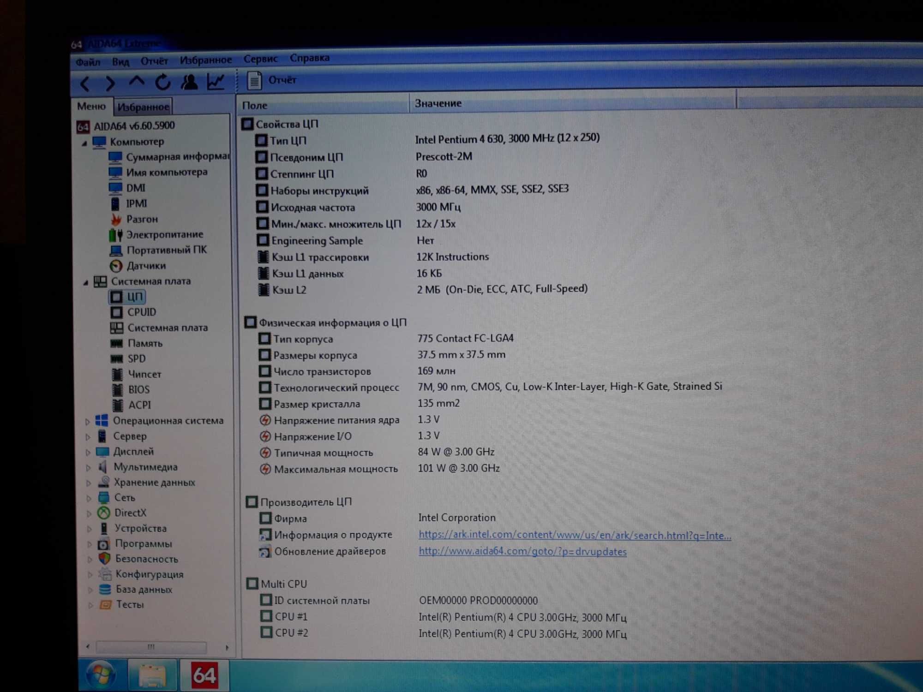Click the Отчёт report button
Viewport: 923px width, 692px height.
point(272,80)
